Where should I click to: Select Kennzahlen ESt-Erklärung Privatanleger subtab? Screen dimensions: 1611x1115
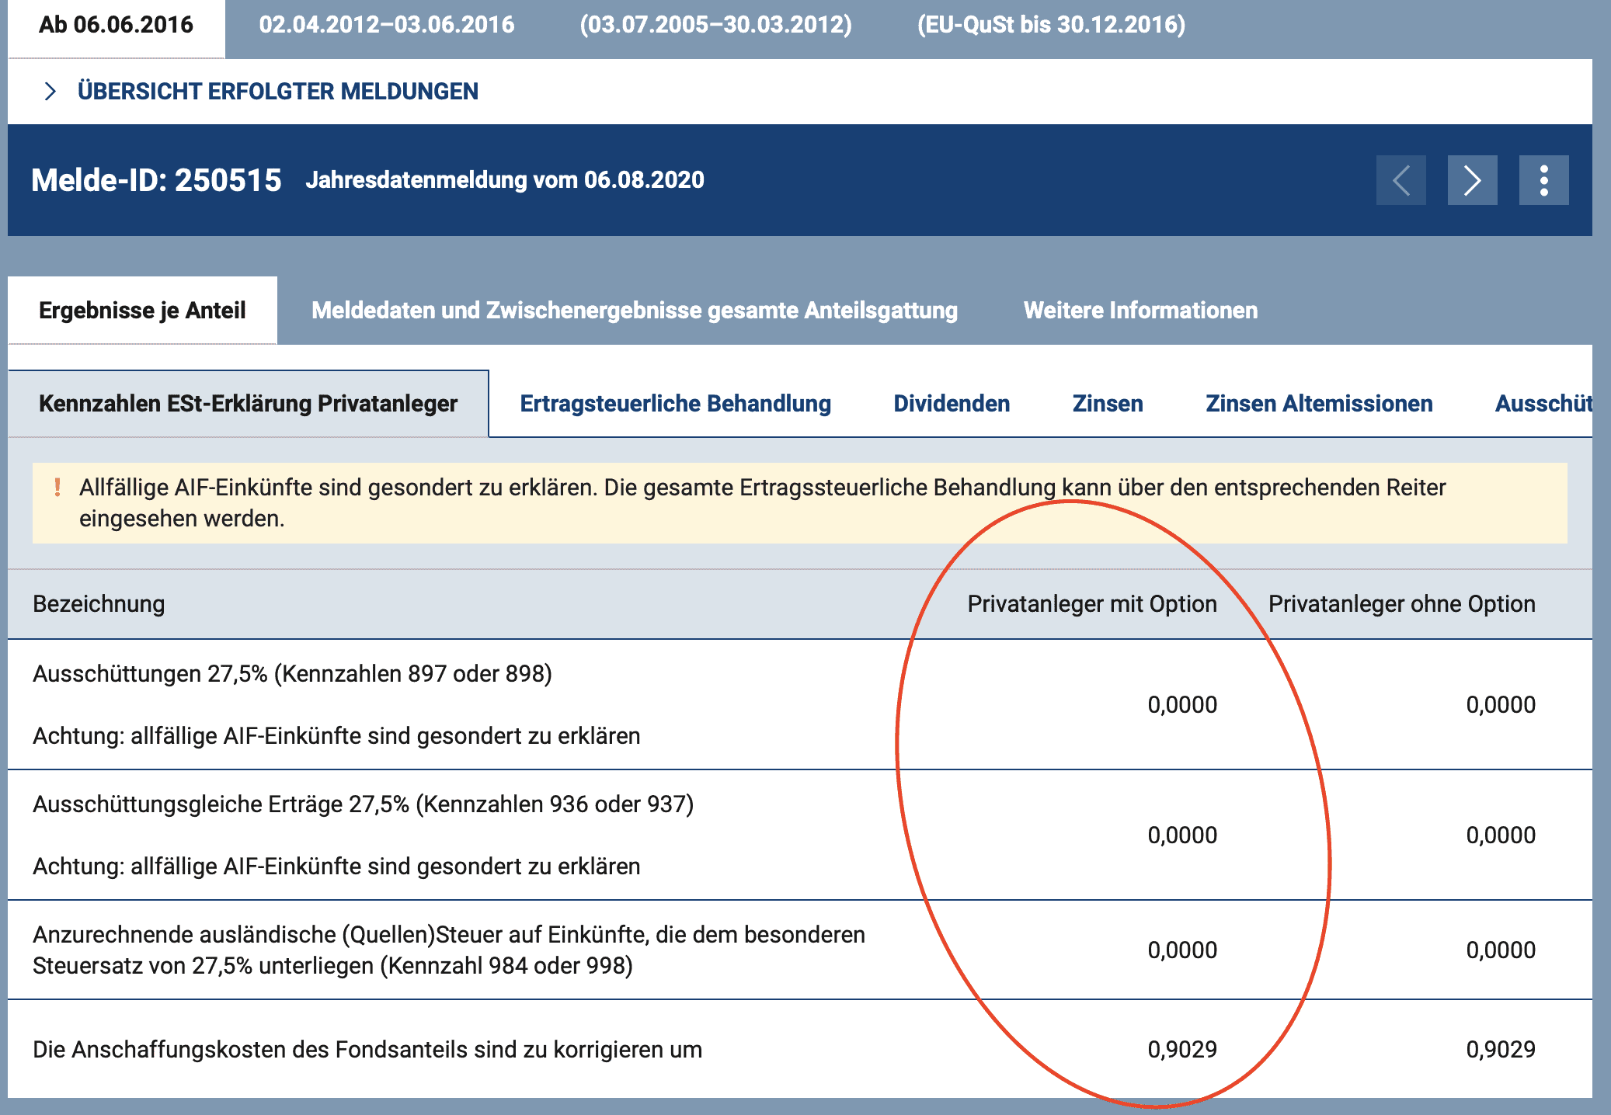point(248,404)
